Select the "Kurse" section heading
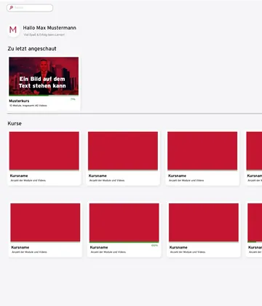 (x=15, y=123)
